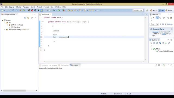Image resolution: width=174 pixels, height=98 pixels.
Task: Toggle Scheduled presentation in Task List
Action: 160,18
